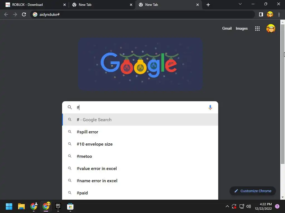Open the Windows Start menu
This screenshot has height=213, width=285.
(x=9, y=206)
